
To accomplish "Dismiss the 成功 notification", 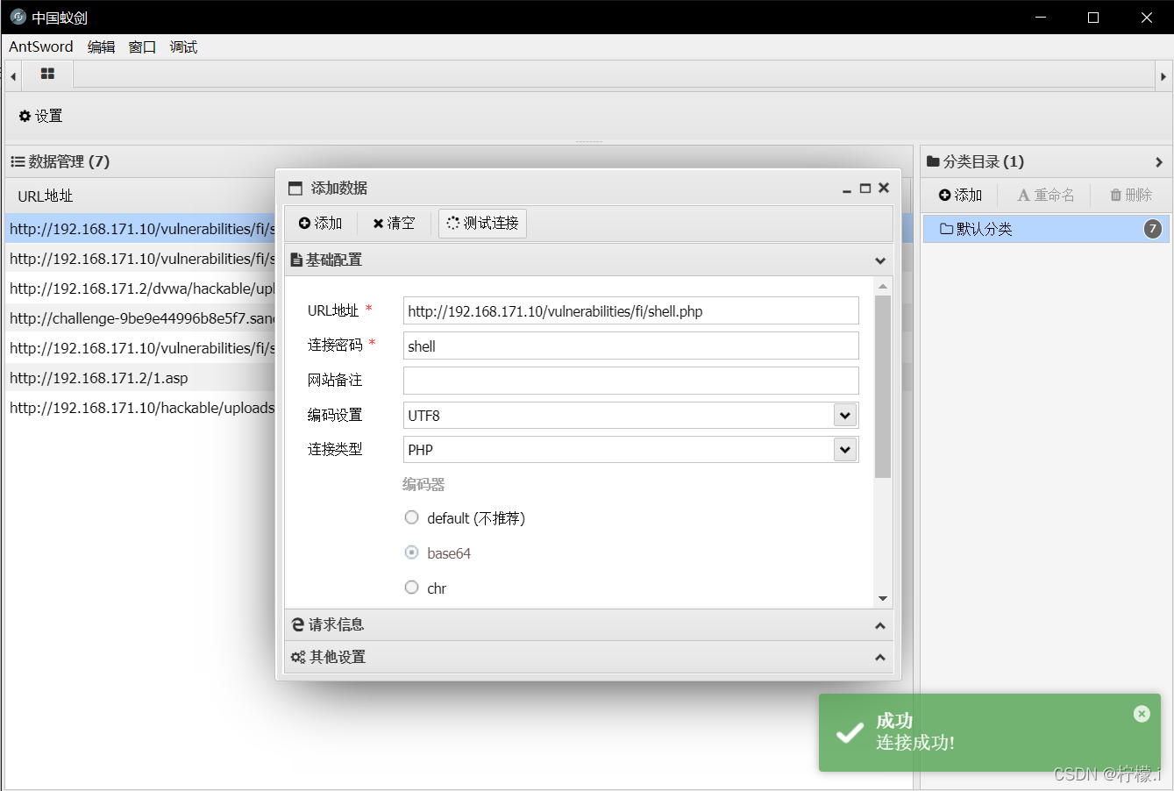I will (x=1142, y=714).
